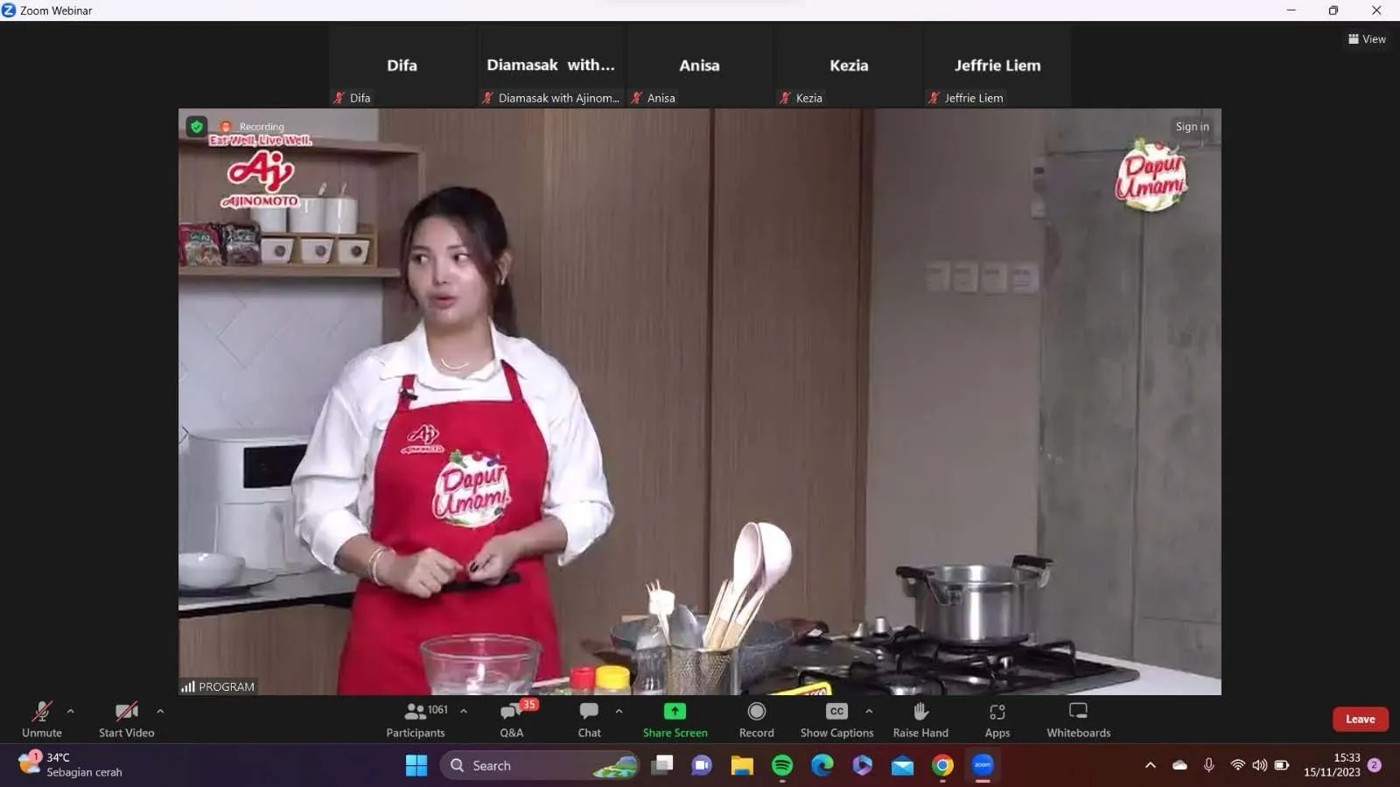1400x787 pixels.
Task: Open Microsoft Edge from the taskbar
Action: click(822, 766)
